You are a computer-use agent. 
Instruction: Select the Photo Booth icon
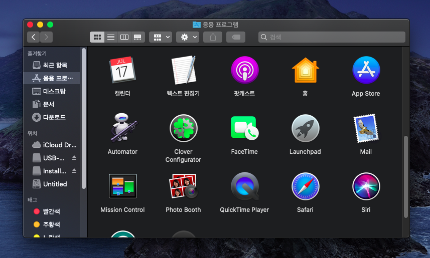pos(184,186)
